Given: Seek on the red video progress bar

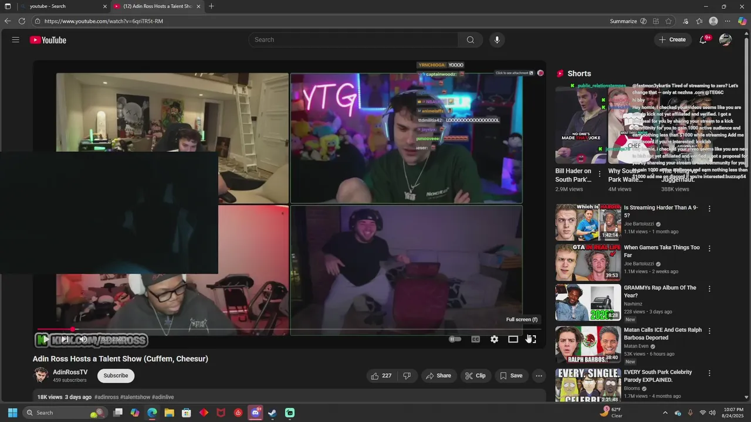Looking at the screenshot, I should pos(289,329).
